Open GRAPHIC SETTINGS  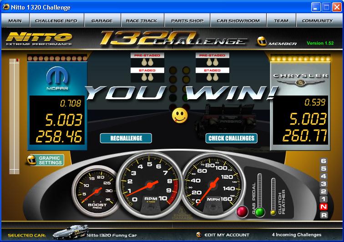[x=46, y=160]
